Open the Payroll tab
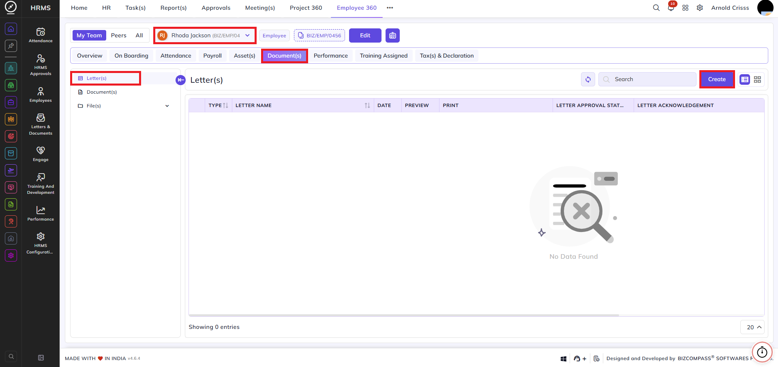778x367 pixels. pos(212,56)
